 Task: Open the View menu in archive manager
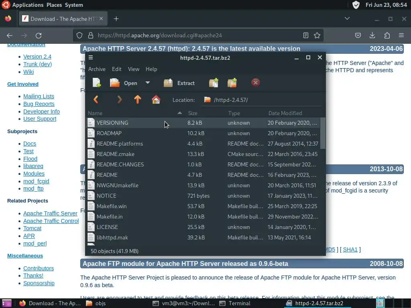133,69
